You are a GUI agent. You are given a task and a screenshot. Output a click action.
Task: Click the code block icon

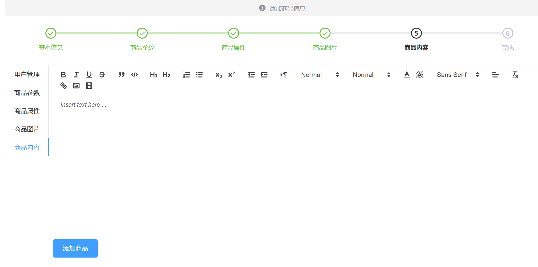click(134, 75)
